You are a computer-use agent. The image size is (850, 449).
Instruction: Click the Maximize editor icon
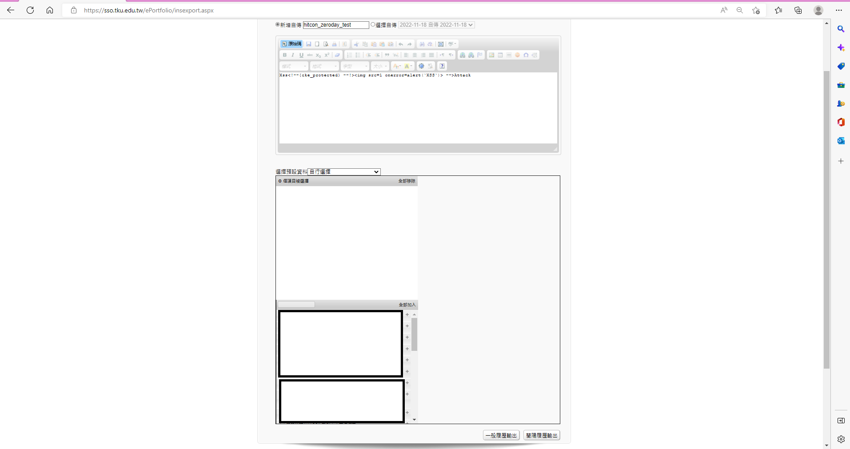421,66
